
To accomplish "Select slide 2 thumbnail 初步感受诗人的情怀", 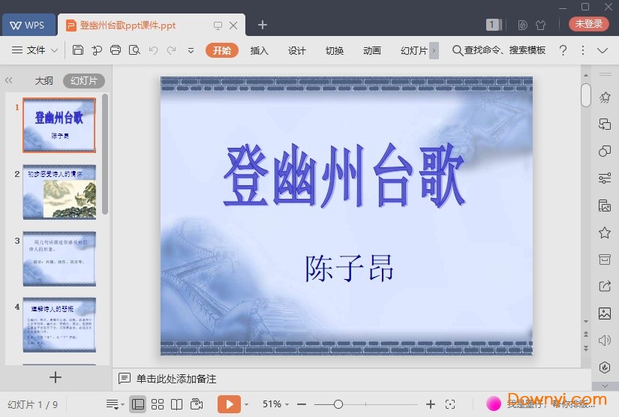I will [x=59, y=192].
